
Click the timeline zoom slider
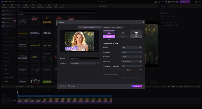[x=192, y=86]
